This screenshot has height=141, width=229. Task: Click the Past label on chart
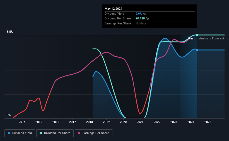click(x=191, y=38)
